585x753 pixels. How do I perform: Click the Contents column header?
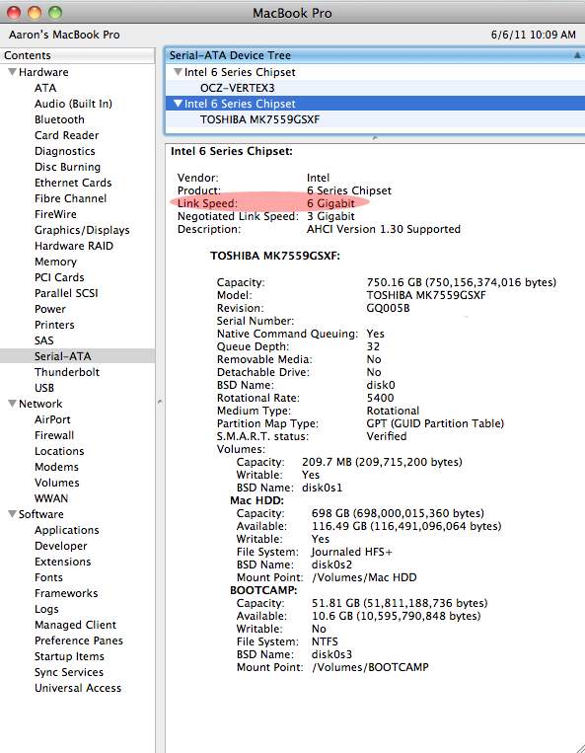click(x=77, y=55)
